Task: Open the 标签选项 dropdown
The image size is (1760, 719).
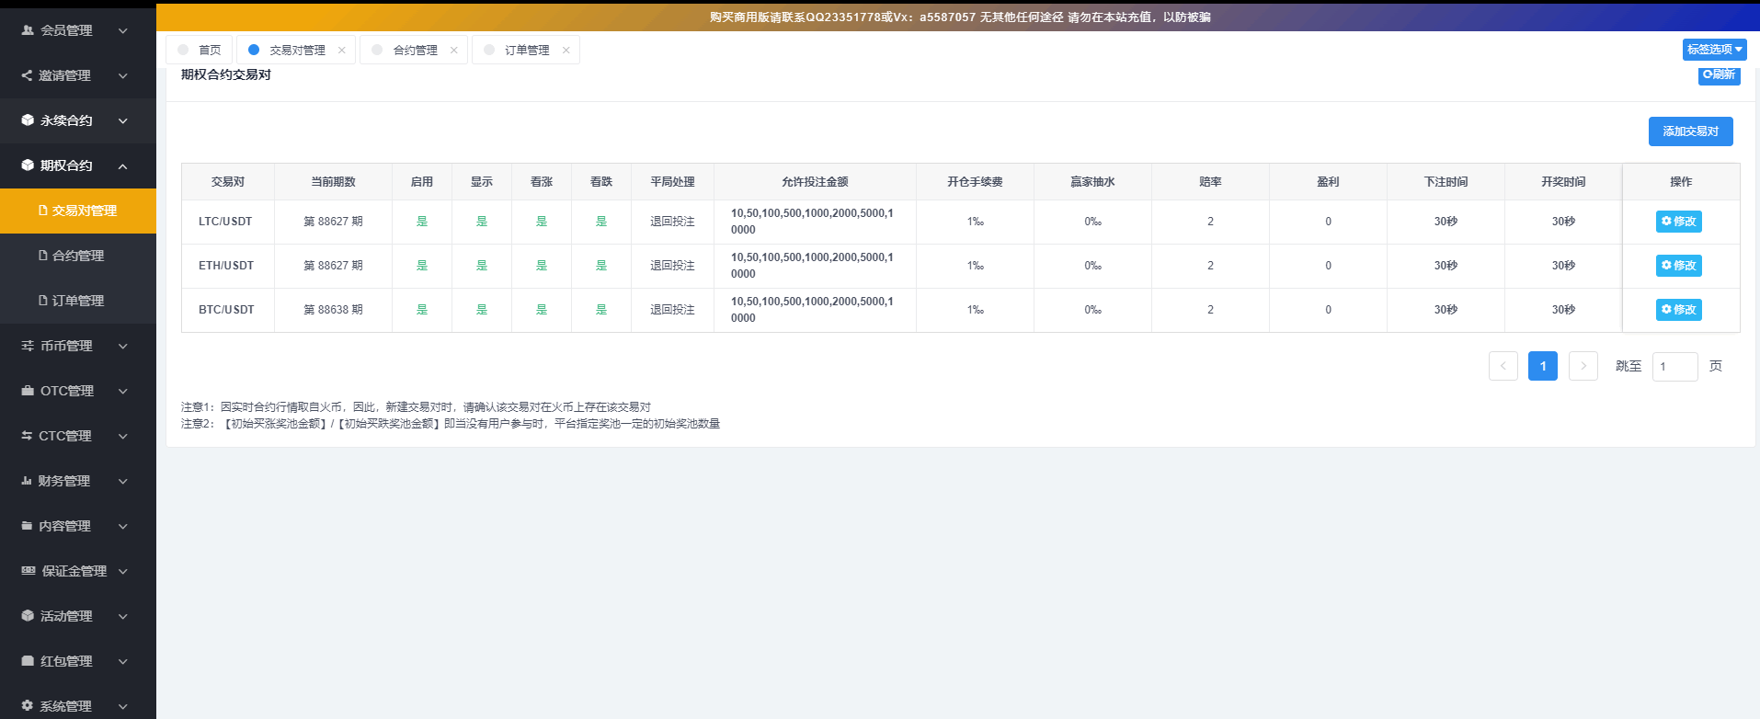Action: click(x=1714, y=50)
